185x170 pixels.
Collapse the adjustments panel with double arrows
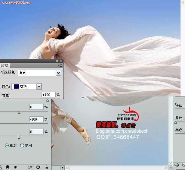[x=57, y=61]
